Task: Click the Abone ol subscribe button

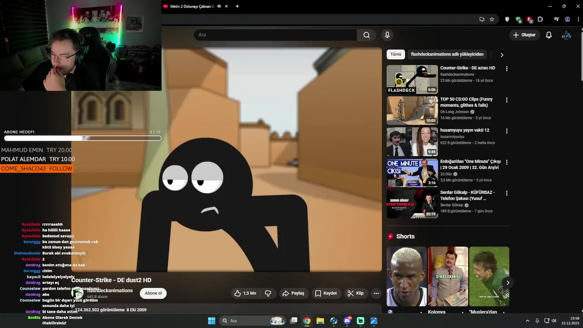Action: point(153,293)
